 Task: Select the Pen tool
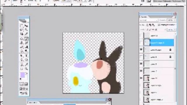click(x=22, y=60)
